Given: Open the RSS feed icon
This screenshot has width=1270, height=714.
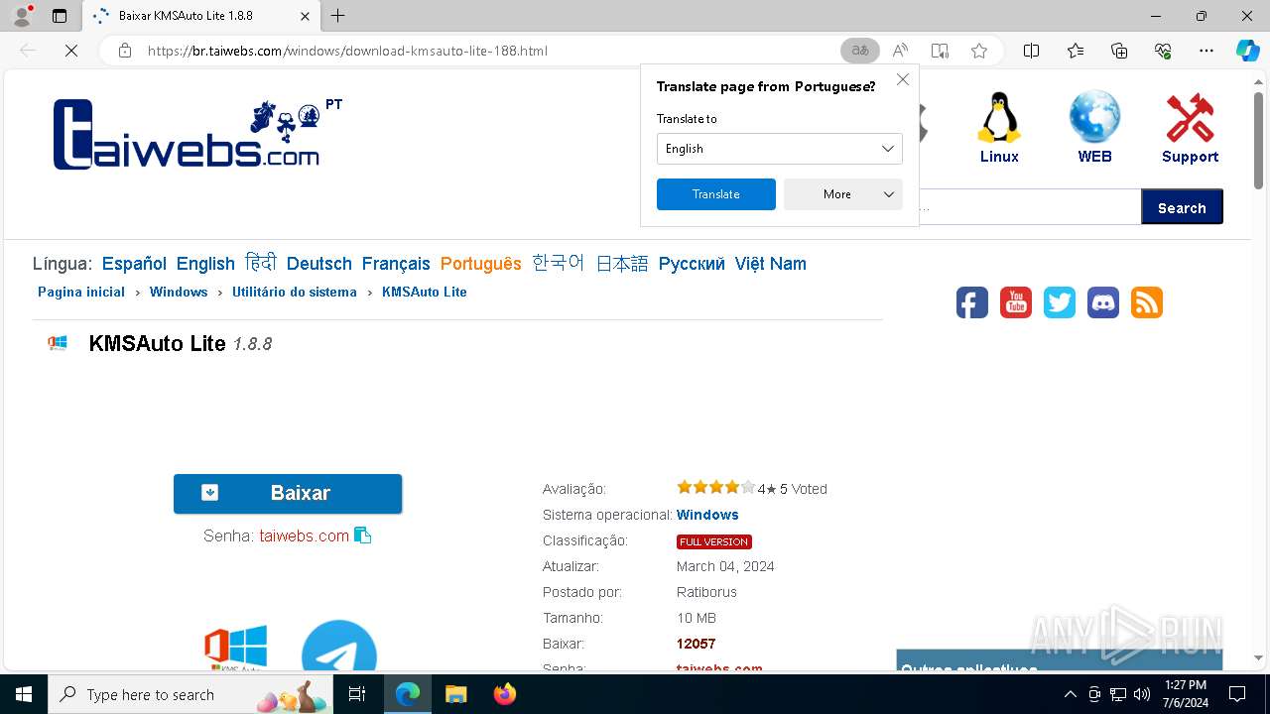Looking at the screenshot, I should (x=1147, y=302).
